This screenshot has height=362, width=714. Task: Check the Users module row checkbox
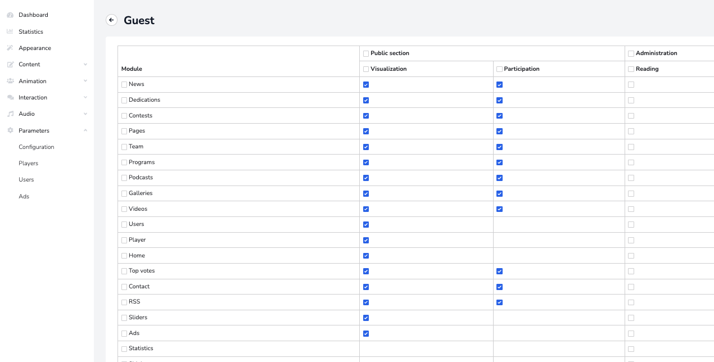point(124,224)
